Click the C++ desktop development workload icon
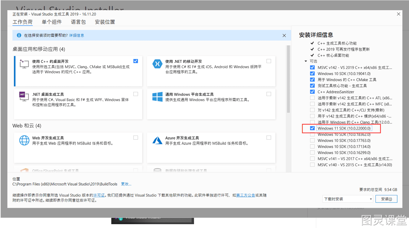The width and height of the screenshot is (409, 228). pyautogui.click(x=24, y=64)
